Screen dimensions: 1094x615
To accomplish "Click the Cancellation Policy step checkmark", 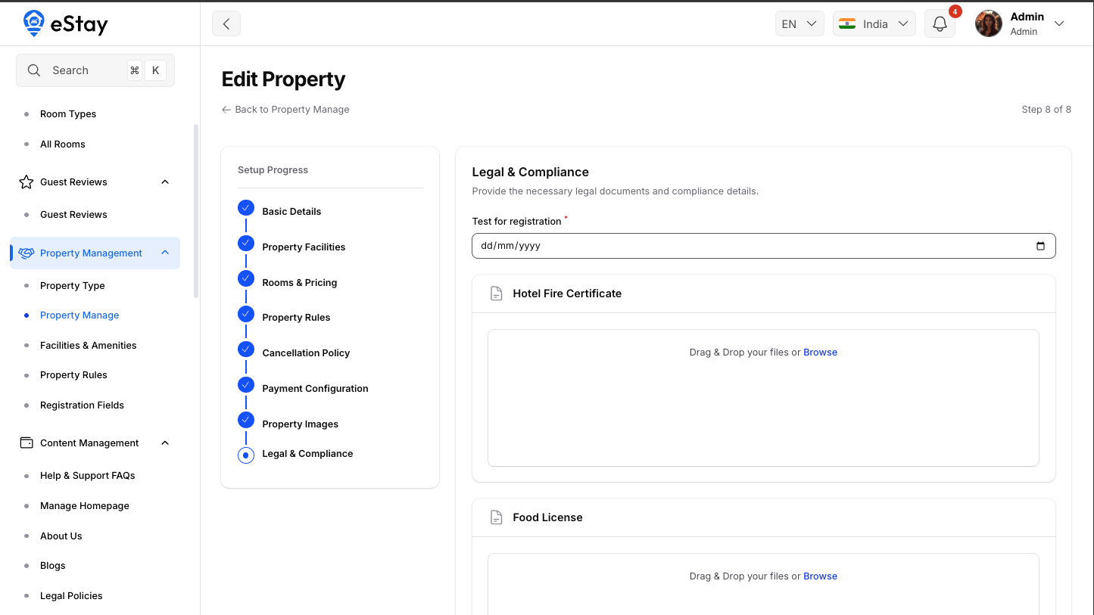I will pos(246,349).
